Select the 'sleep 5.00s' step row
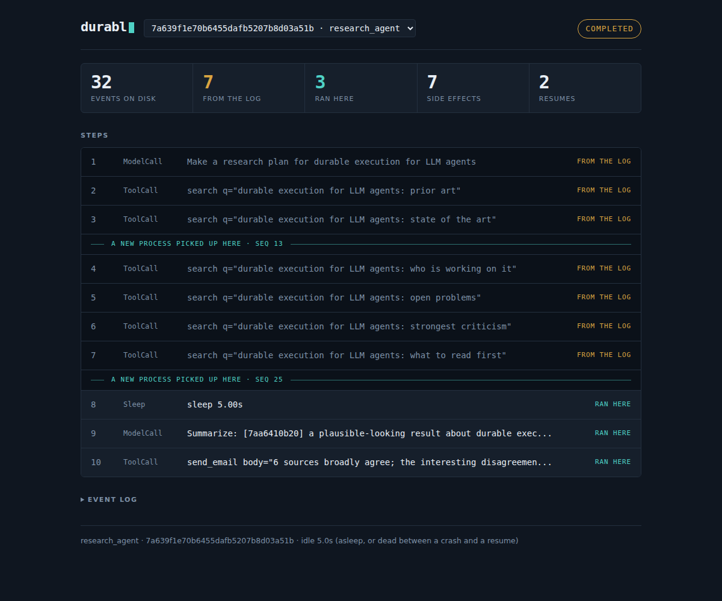 point(361,404)
